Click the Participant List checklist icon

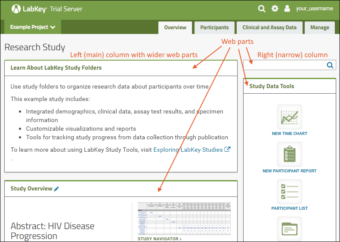point(290,192)
